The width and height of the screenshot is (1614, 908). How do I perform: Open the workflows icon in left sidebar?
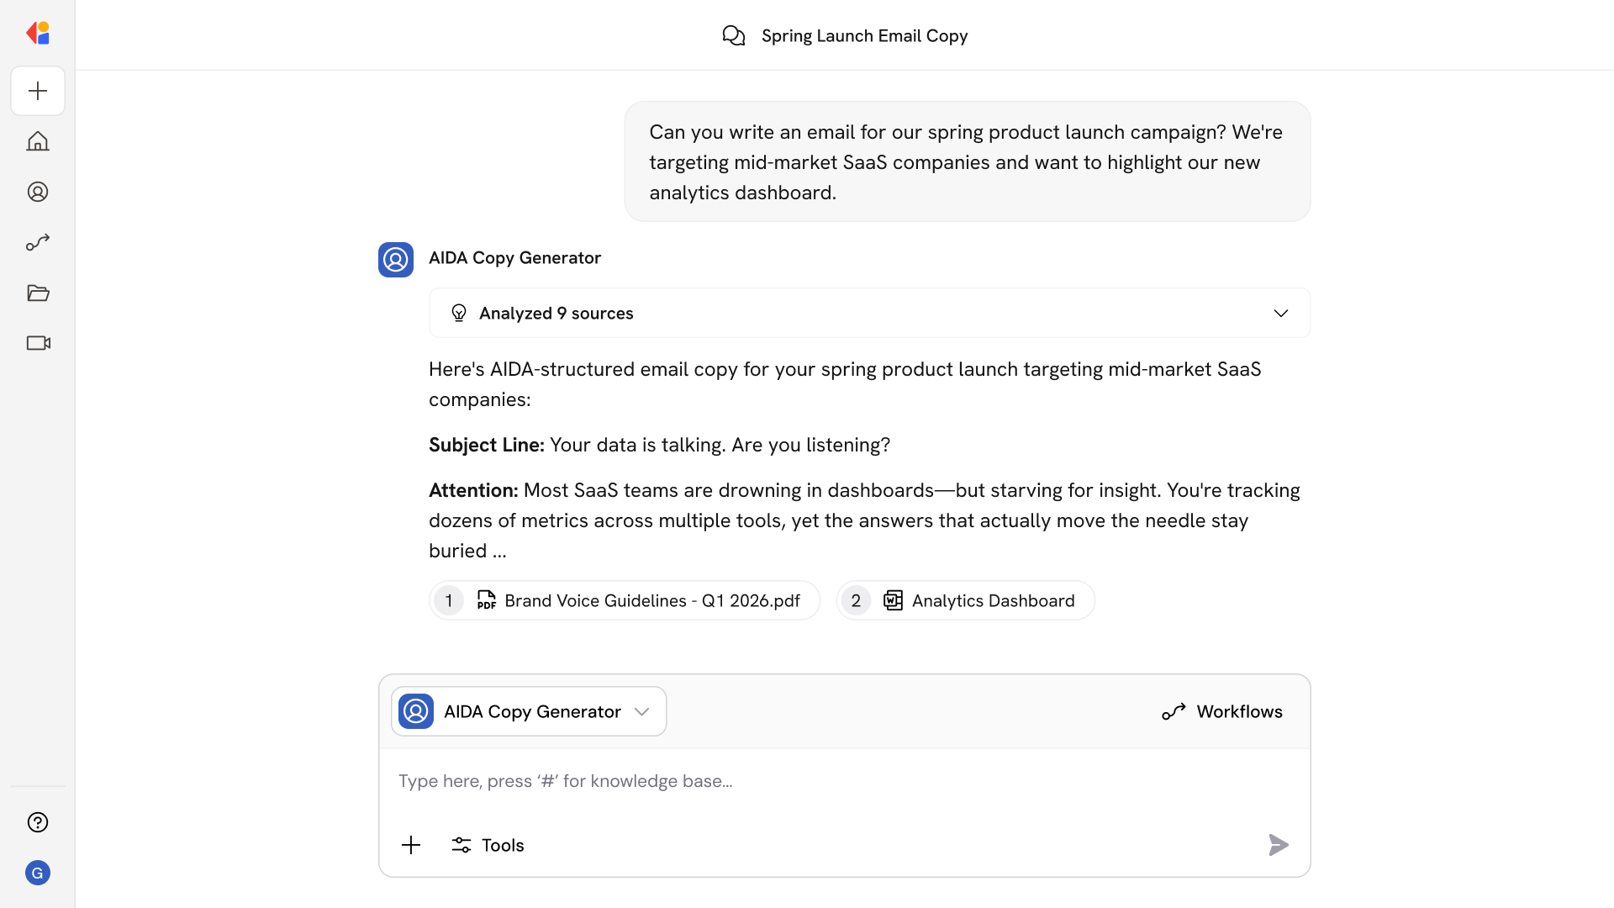point(38,242)
